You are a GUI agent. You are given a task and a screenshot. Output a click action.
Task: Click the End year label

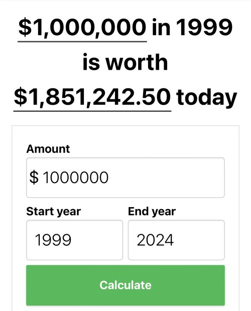[152, 212]
